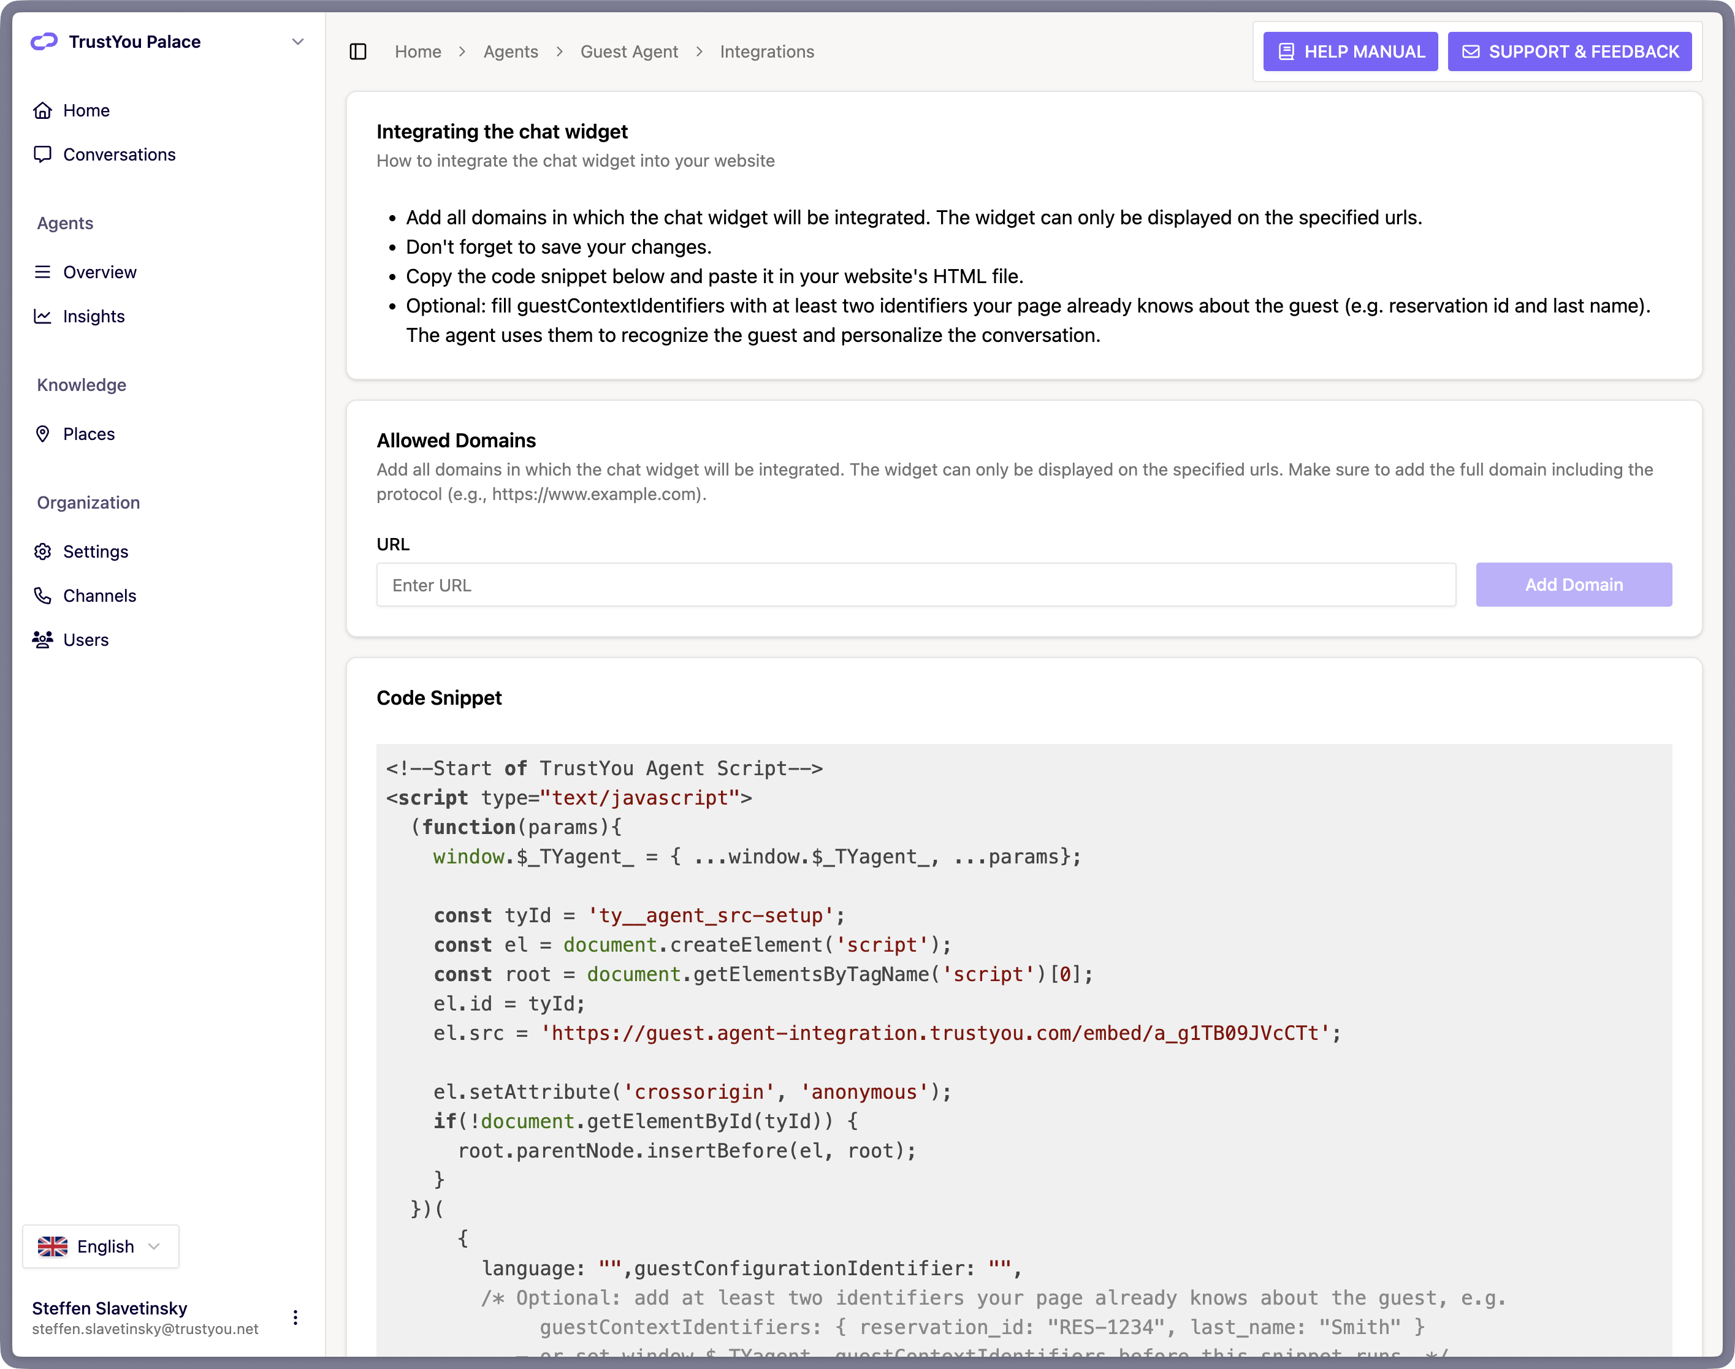Click the steffen.slavetinsky@trustyou.net email

tap(145, 1329)
